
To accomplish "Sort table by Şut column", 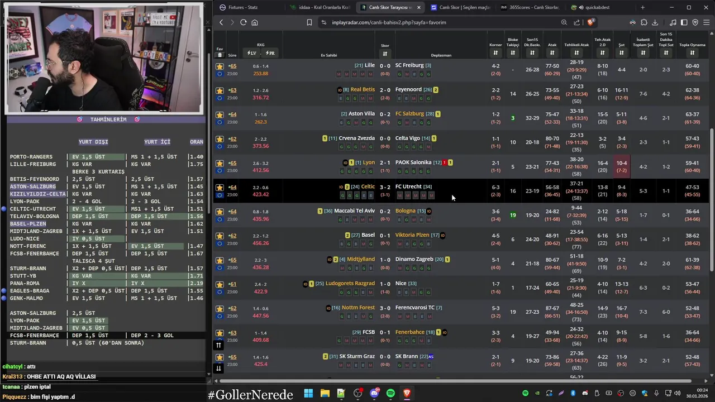I will [621, 53].
